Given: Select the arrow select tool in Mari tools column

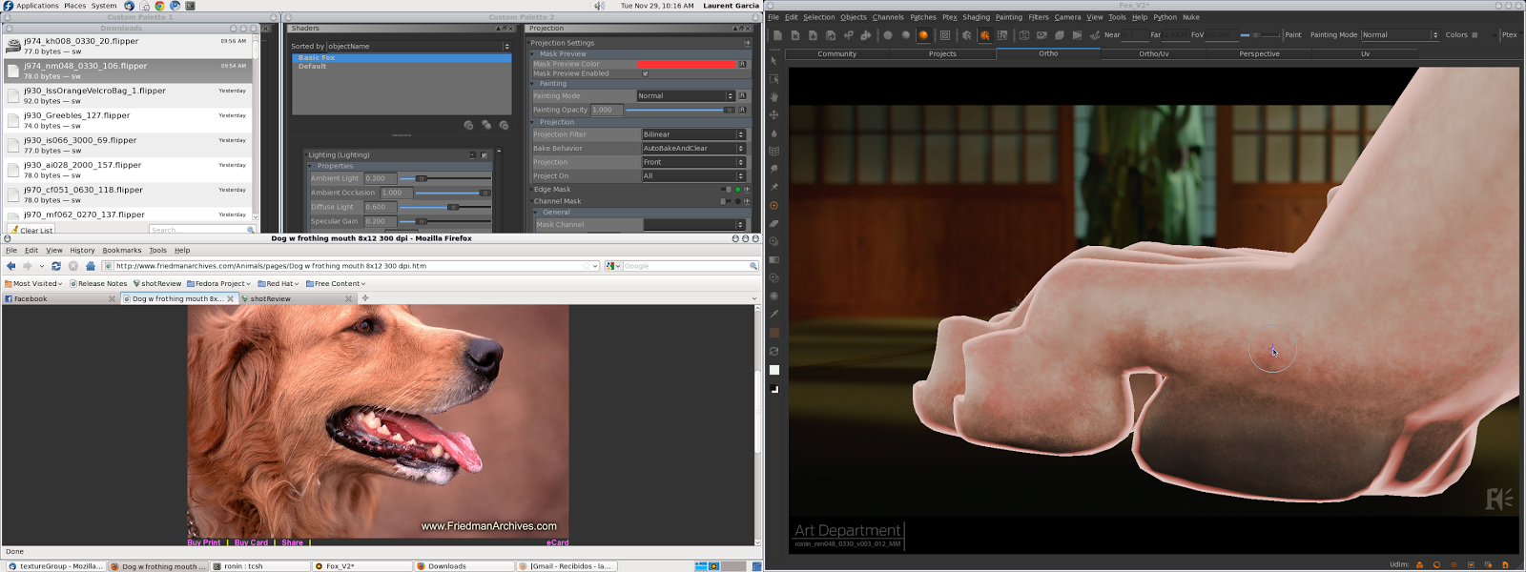Looking at the screenshot, I should 773,60.
